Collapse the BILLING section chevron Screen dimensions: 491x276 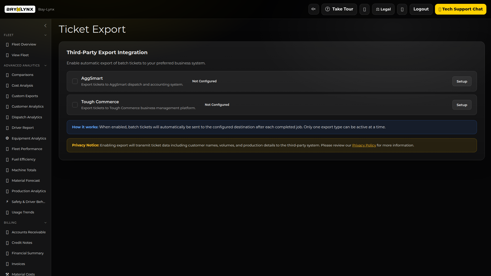click(45, 223)
